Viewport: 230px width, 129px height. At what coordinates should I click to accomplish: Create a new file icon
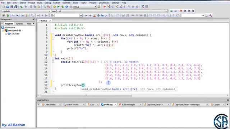coord(4,7)
